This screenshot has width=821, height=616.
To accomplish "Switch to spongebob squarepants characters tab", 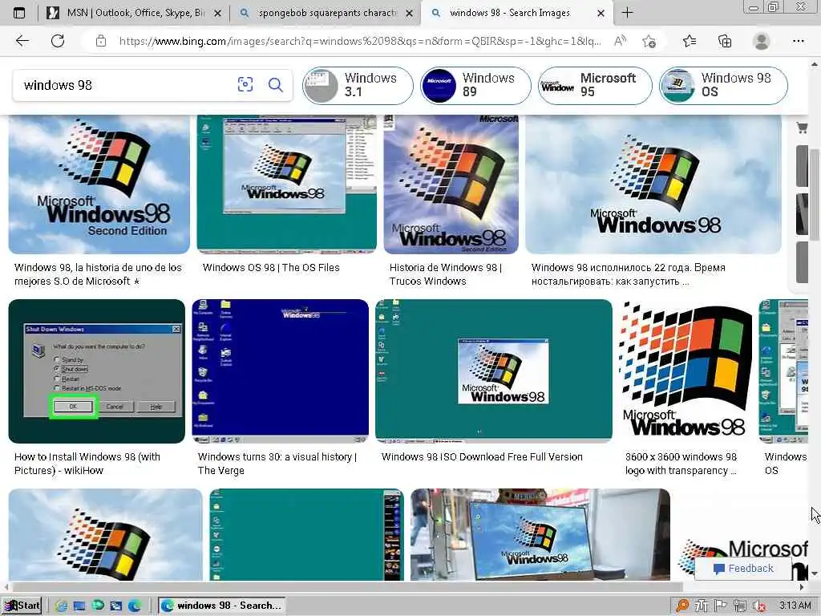I will [x=325, y=13].
